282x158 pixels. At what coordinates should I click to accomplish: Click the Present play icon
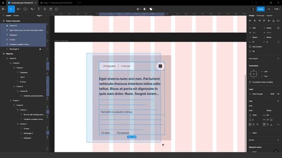(x=269, y=9)
